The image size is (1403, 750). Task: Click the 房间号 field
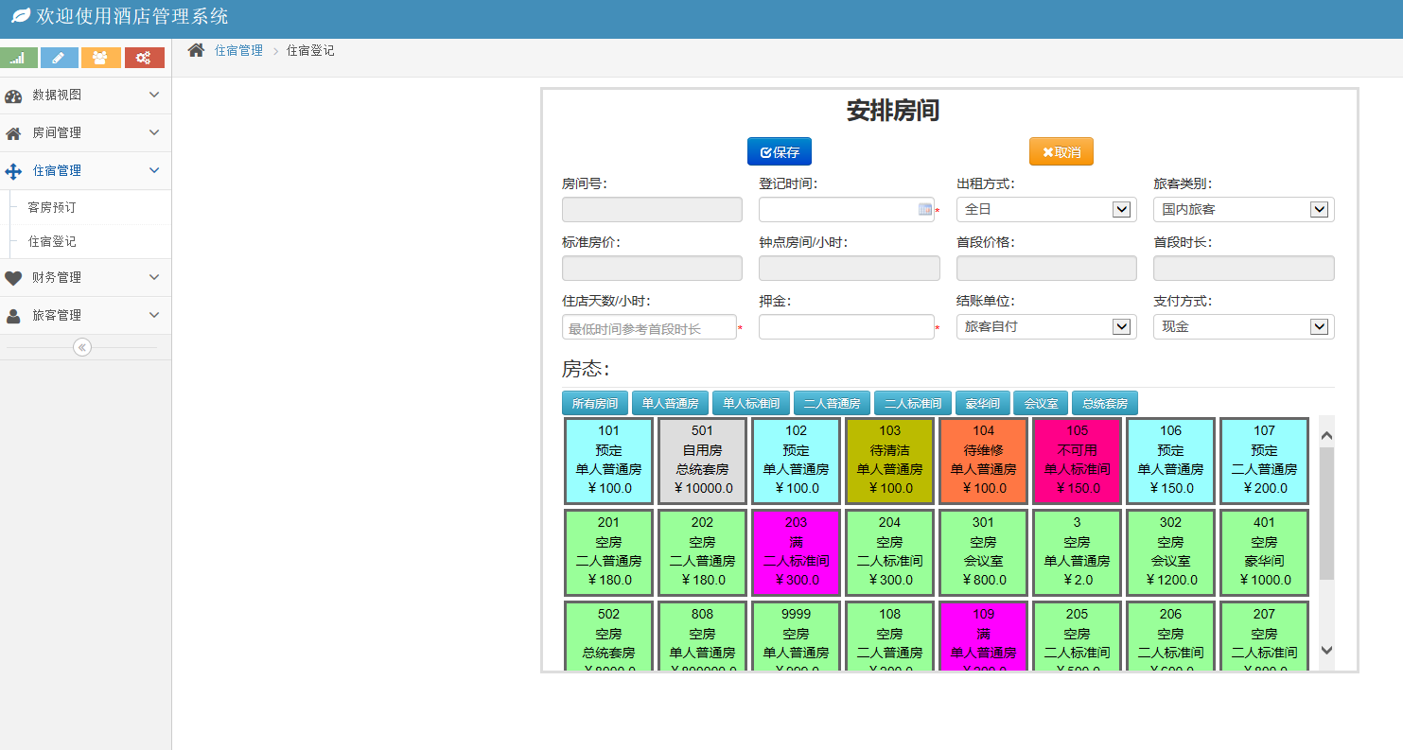coord(652,210)
